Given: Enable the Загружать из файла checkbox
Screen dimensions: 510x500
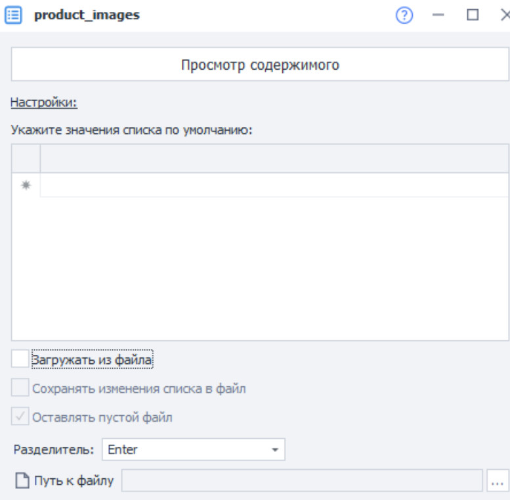Looking at the screenshot, I should (x=20, y=359).
